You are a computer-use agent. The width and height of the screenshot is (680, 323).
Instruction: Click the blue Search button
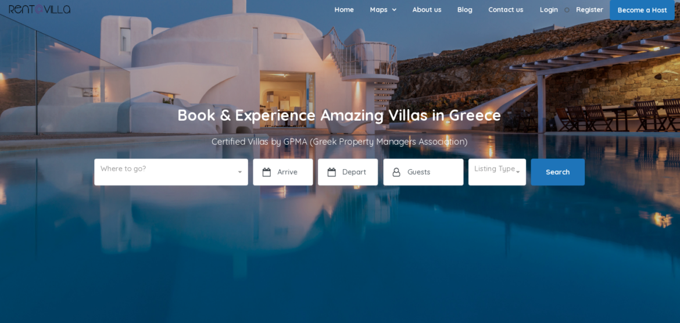point(558,172)
